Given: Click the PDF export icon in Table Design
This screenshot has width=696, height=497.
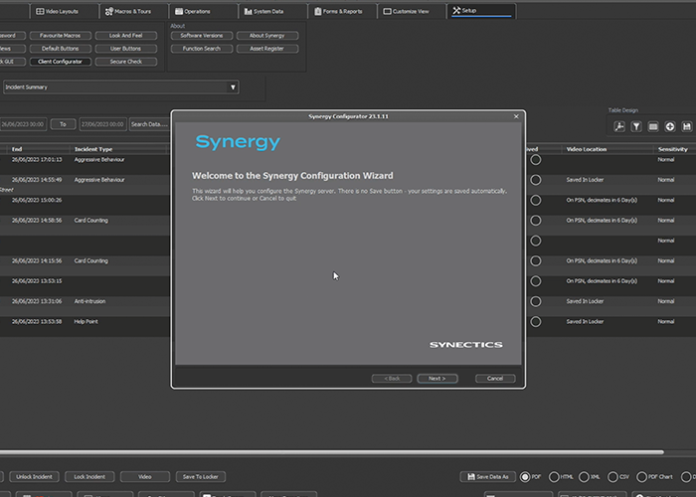Looking at the screenshot, I should point(619,126).
